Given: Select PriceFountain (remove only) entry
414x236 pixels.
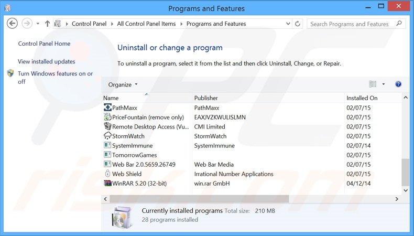Looking at the screenshot, I should [148, 117].
